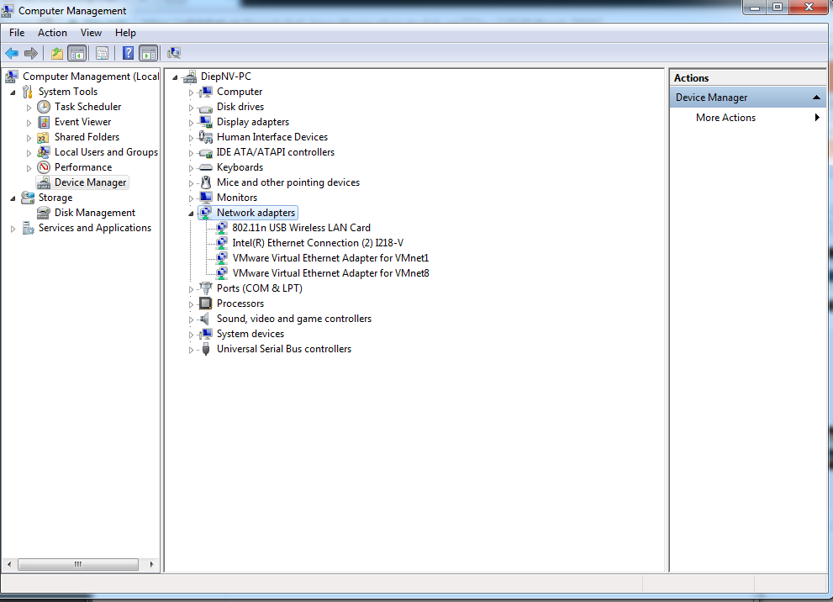The width and height of the screenshot is (833, 602).
Task: Toggle the Show/Hide Console Tree toolbar icon
Action: [77, 53]
